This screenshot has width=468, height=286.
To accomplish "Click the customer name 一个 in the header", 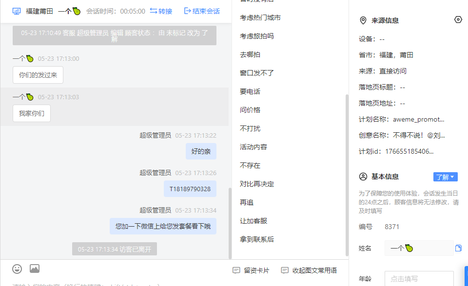I will [69, 11].
